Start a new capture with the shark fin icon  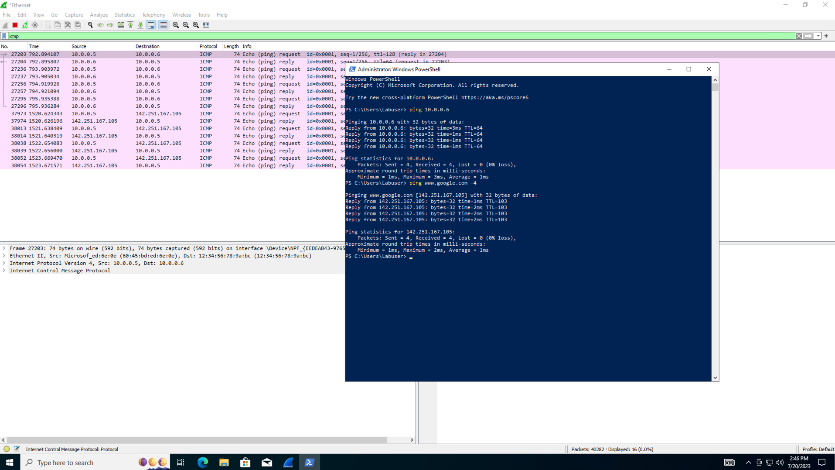pyautogui.click(x=5, y=25)
